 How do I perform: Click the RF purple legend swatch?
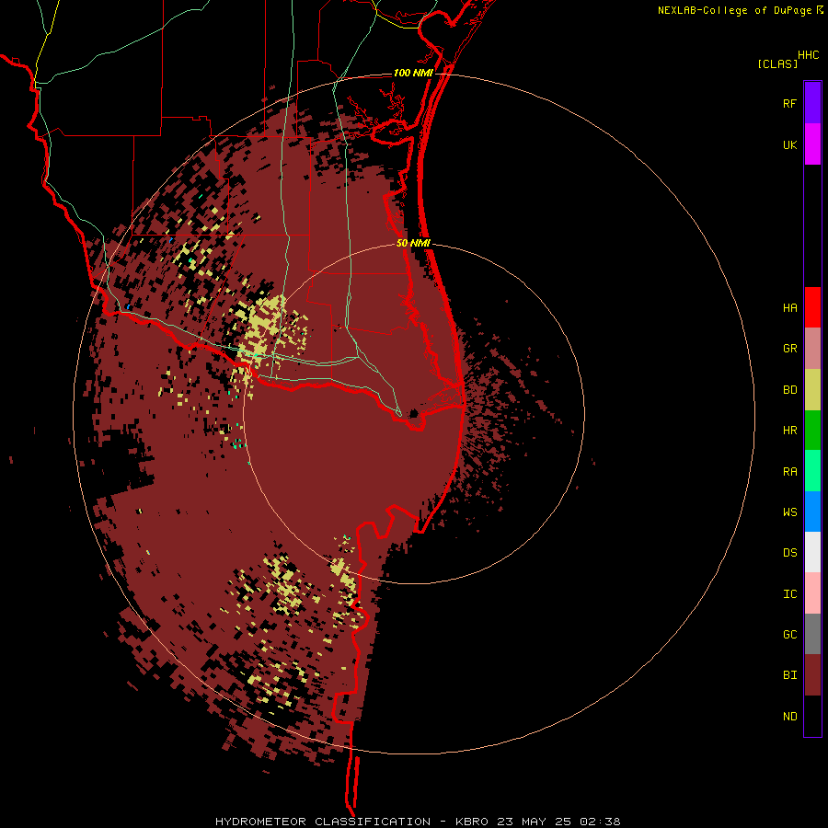[812, 103]
